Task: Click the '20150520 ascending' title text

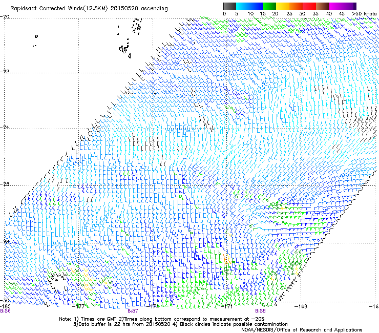Action: coord(139,9)
